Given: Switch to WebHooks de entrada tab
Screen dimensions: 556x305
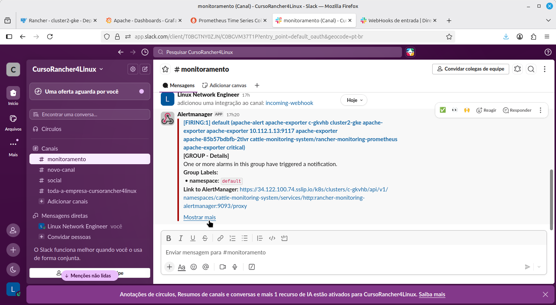Looking at the screenshot, I should click(399, 20).
